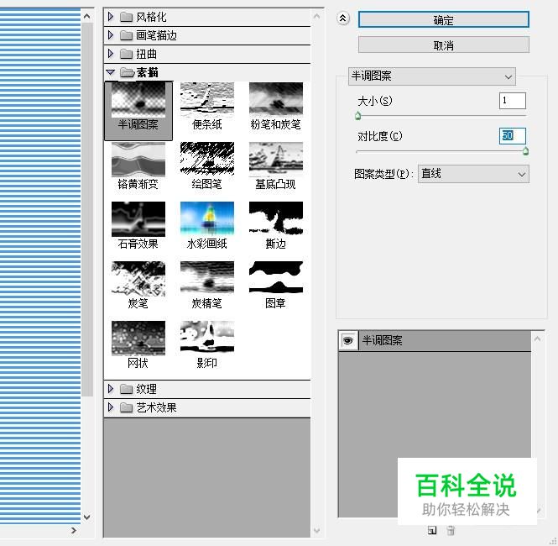Toggle the eye visibility of 半调图案 effect layer
This screenshot has width=558, height=546.
point(347,340)
